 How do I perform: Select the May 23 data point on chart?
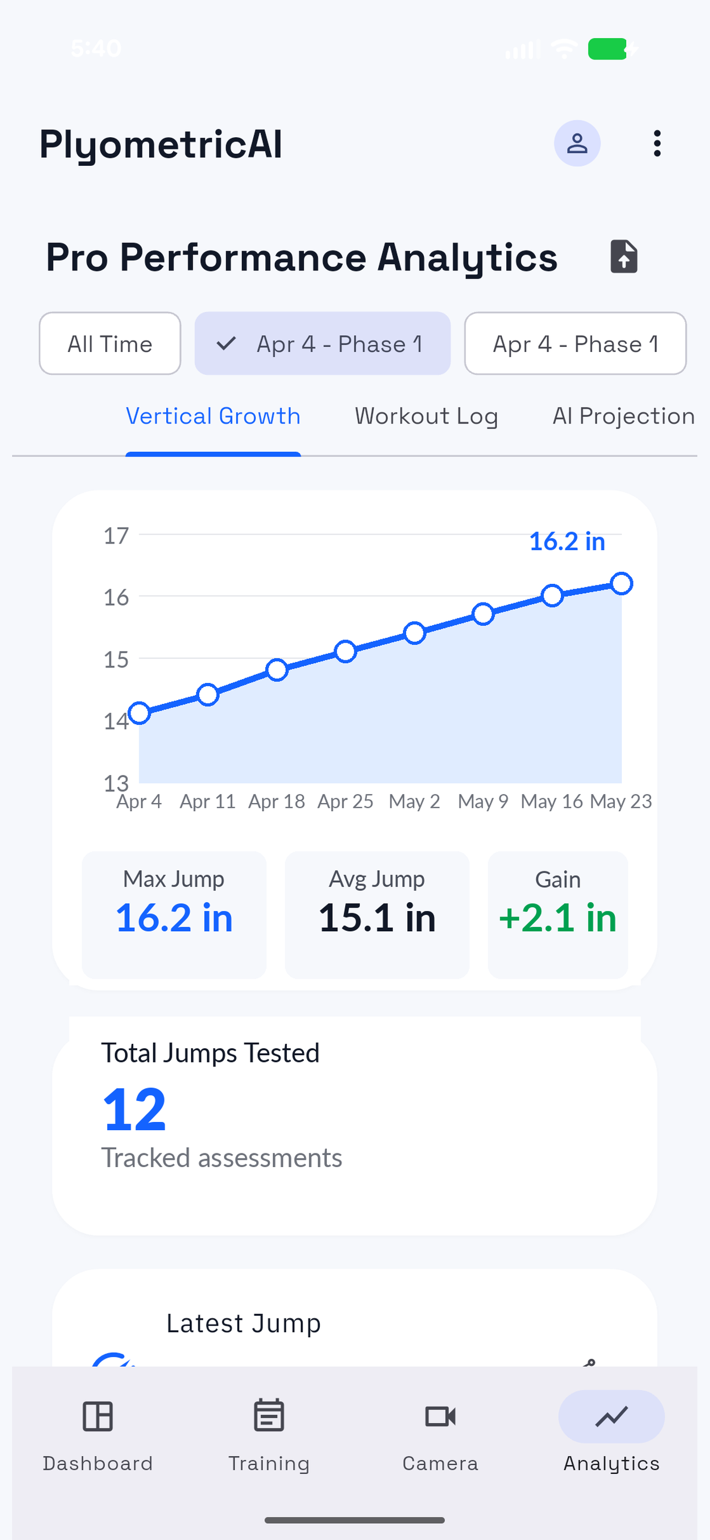[x=621, y=583]
